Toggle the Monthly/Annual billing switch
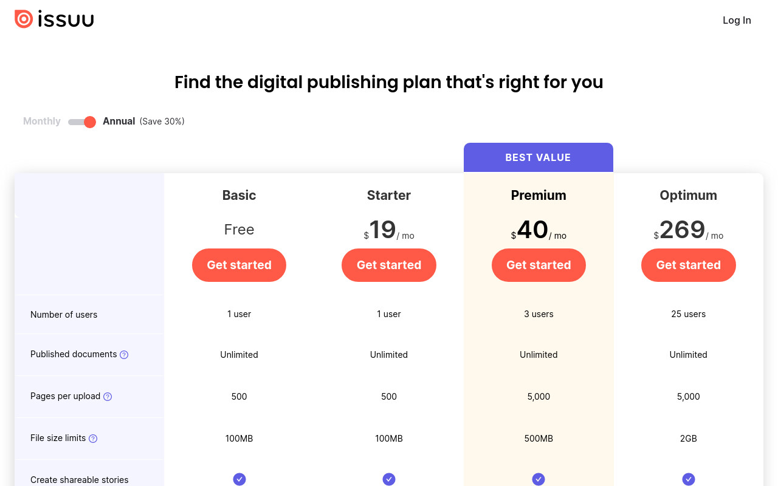The width and height of the screenshot is (778, 486). [82, 122]
